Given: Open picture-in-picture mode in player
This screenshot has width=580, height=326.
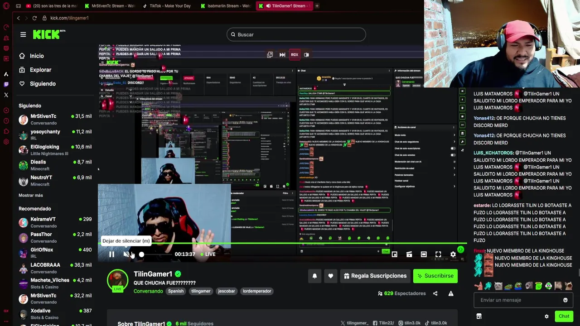Looking at the screenshot, I should (395, 254).
